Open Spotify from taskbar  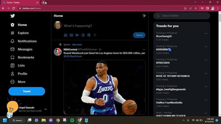point(72,120)
